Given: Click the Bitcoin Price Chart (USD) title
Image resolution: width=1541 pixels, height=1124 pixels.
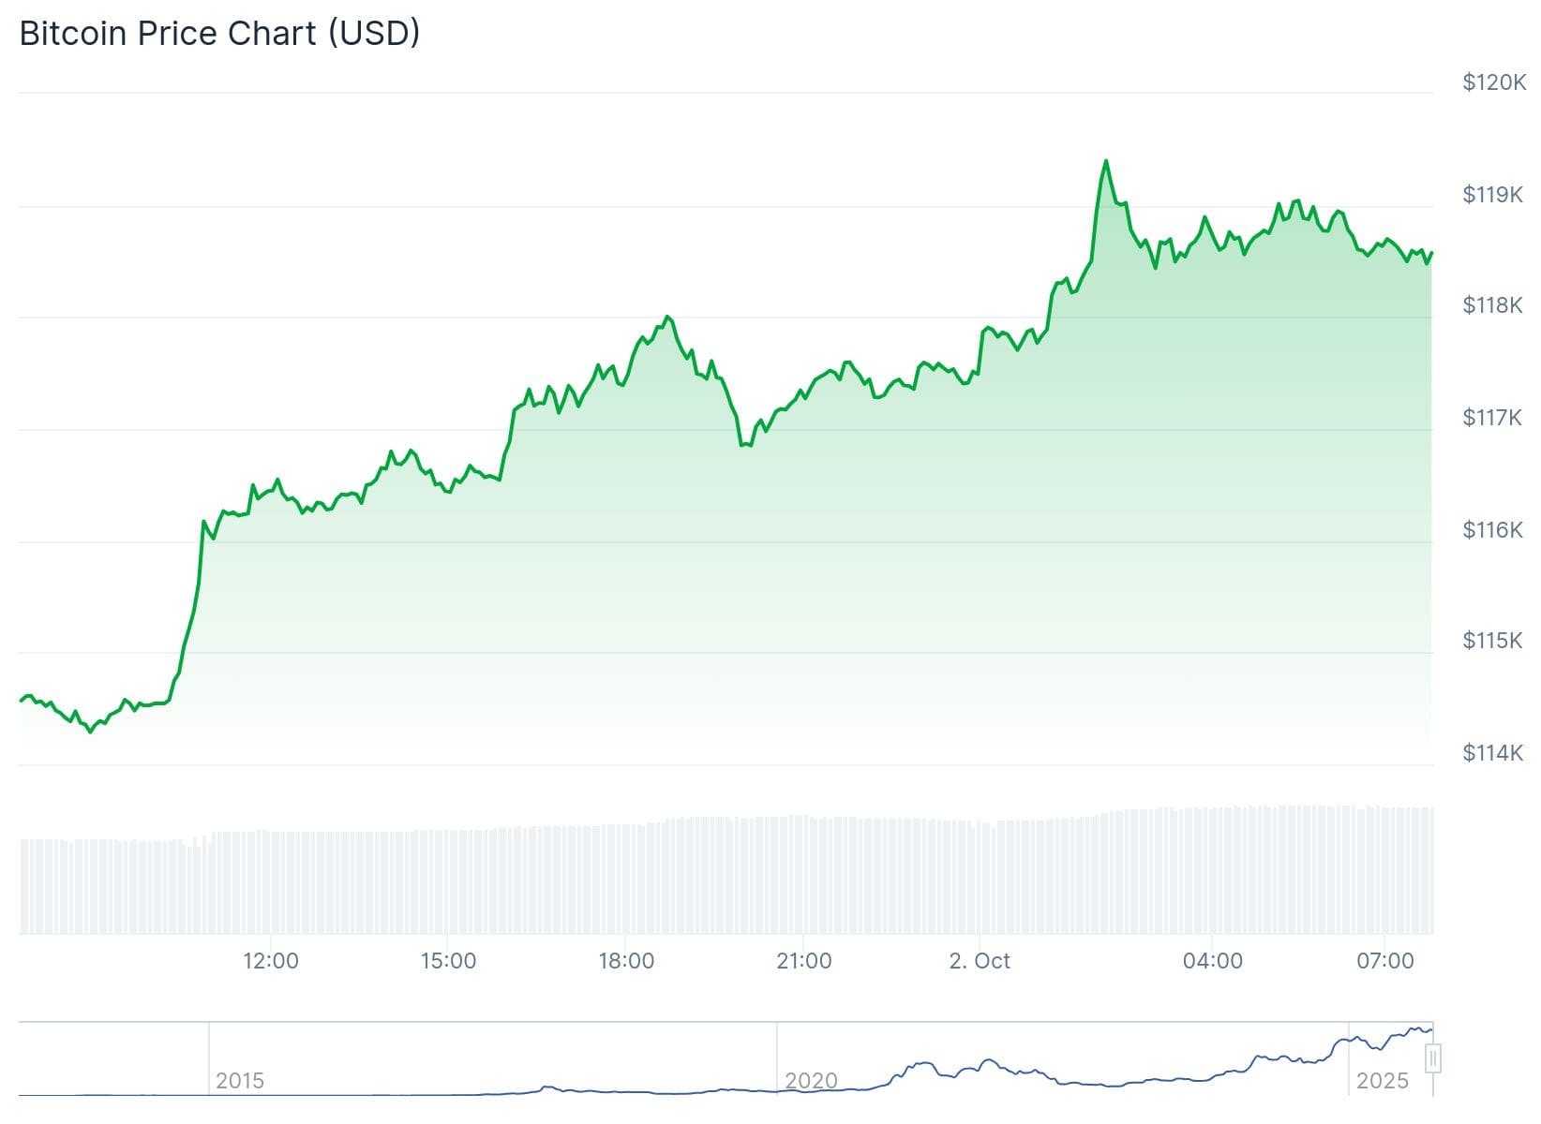Looking at the screenshot, I should point(219,34).
